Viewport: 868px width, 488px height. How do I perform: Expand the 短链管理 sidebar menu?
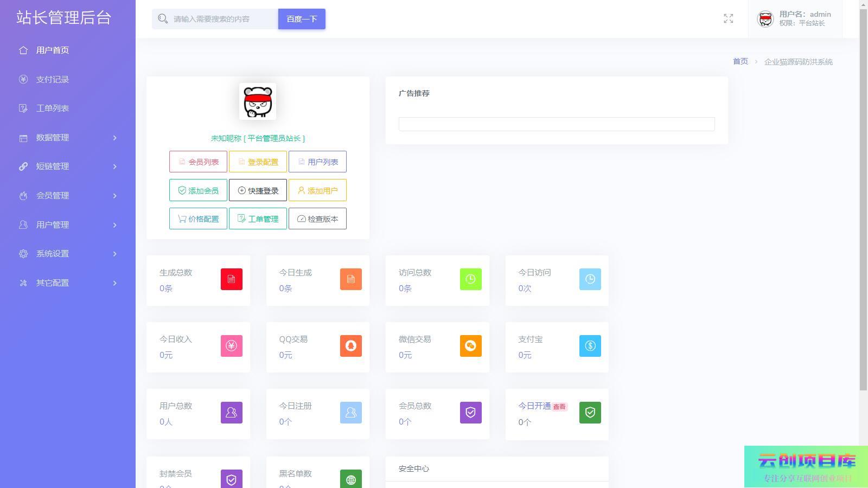68,166
